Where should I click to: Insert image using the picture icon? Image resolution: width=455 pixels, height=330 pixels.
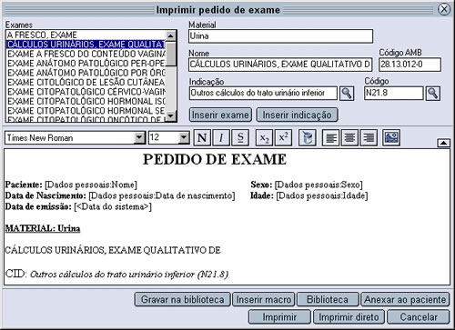[x=391, y=138]
